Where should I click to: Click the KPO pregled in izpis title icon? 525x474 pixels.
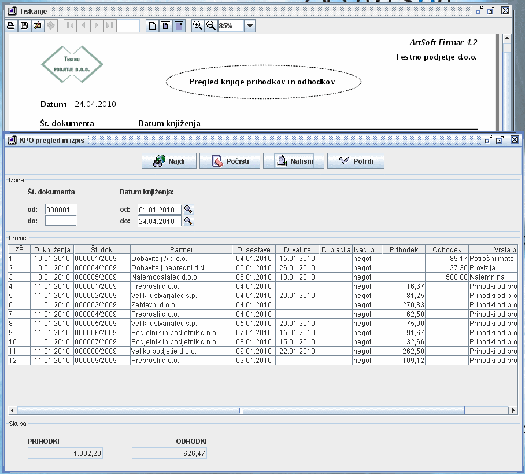(x=12, y=140)
